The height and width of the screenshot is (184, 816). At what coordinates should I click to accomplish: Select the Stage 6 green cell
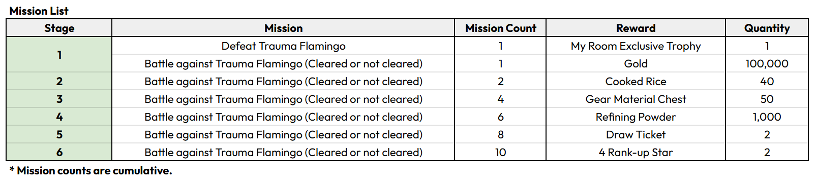pos(59,153)
